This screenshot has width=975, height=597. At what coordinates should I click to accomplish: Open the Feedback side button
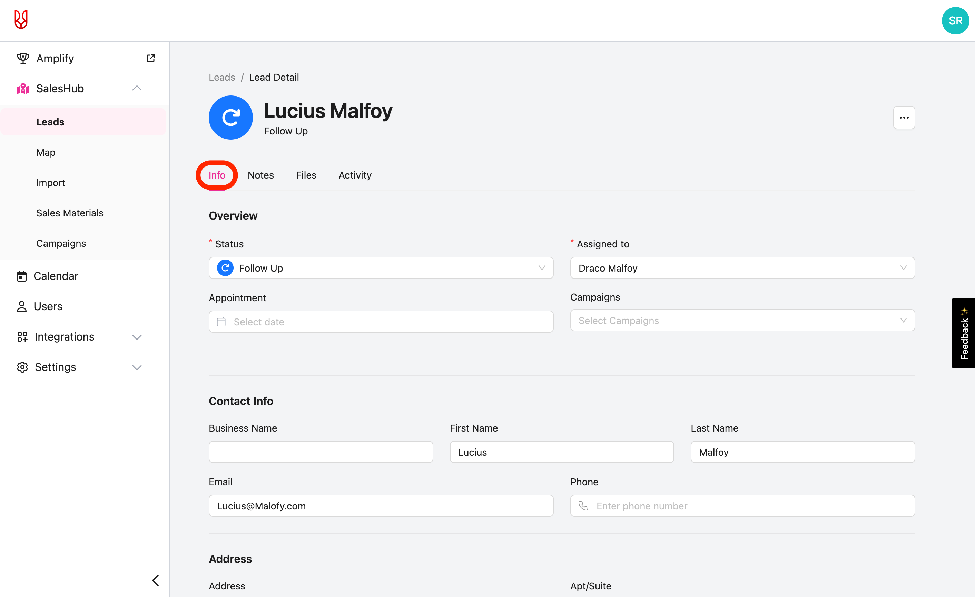(964, 333)
